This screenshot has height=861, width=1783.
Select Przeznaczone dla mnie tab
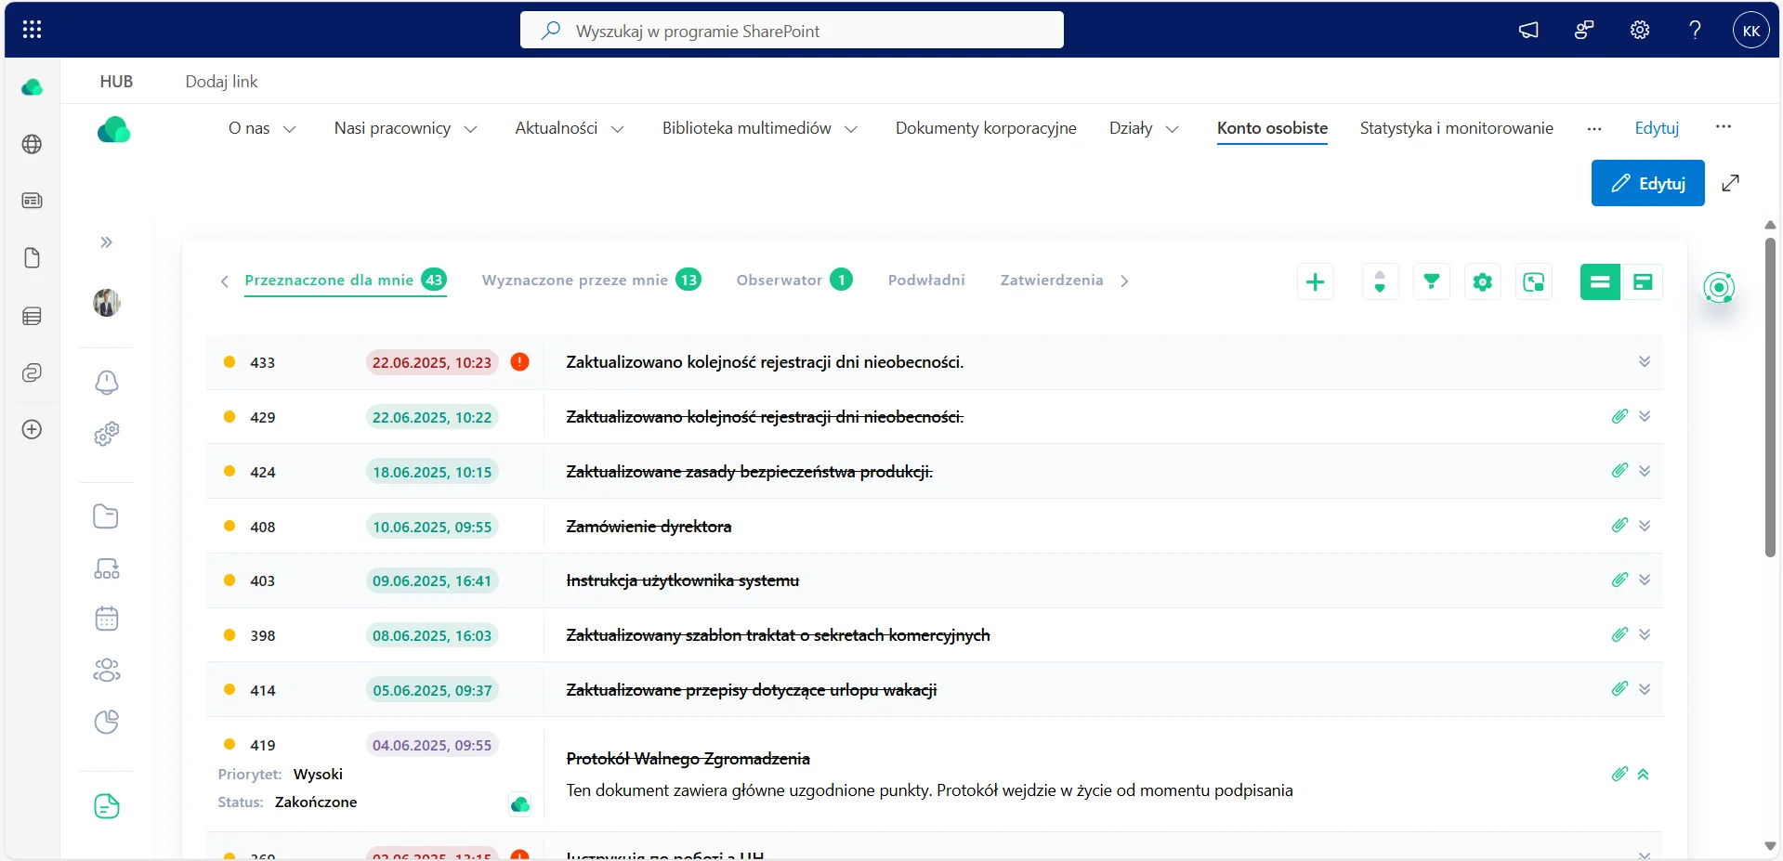click(345, 280)
